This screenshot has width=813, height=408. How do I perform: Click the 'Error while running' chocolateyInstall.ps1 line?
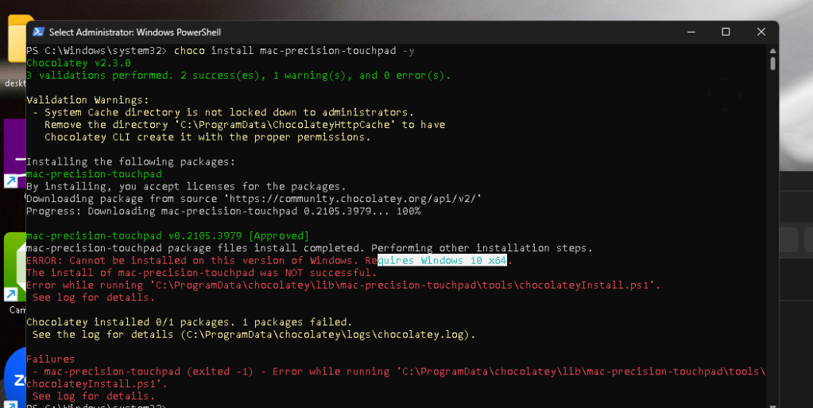pos(343,286)
